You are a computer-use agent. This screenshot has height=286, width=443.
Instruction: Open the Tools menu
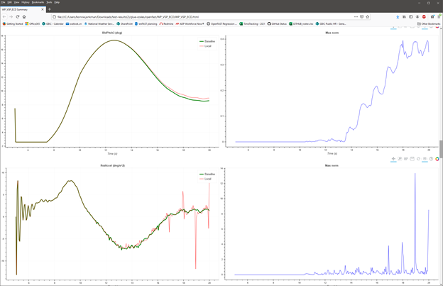49,2
